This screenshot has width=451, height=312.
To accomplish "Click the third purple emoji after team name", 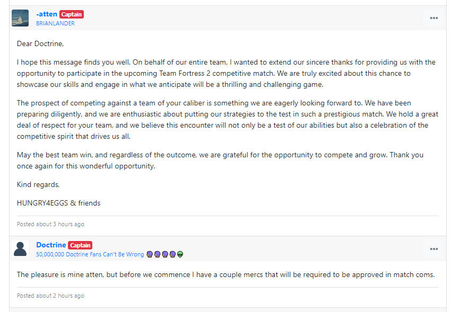I will pyautogui.click(x=164, y=254).
